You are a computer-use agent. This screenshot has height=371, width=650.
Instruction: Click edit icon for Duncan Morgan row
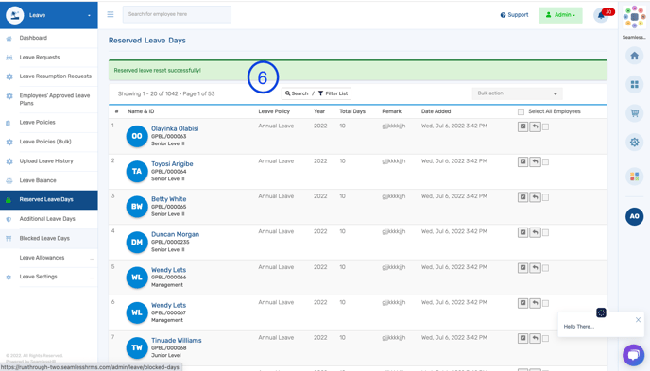[522, 232]
